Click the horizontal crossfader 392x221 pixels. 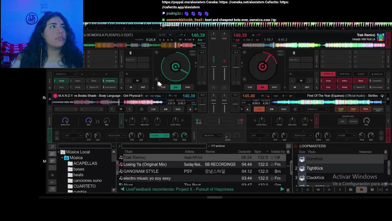(x=219, y=122)
